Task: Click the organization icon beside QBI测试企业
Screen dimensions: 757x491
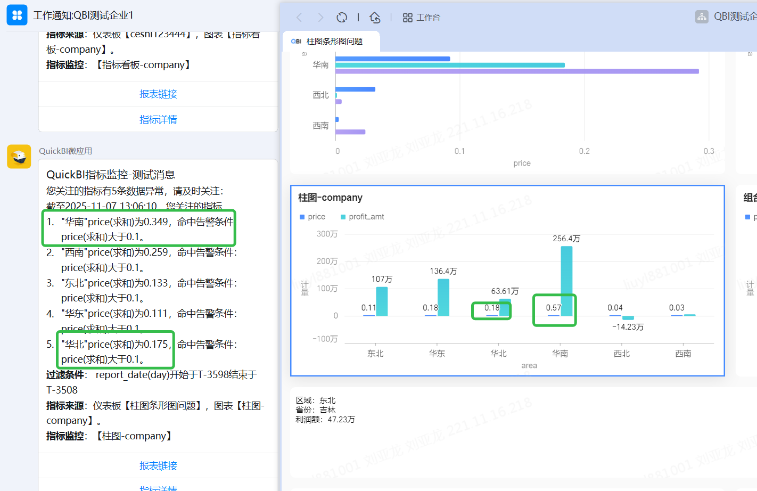Action: pos(702,17)
